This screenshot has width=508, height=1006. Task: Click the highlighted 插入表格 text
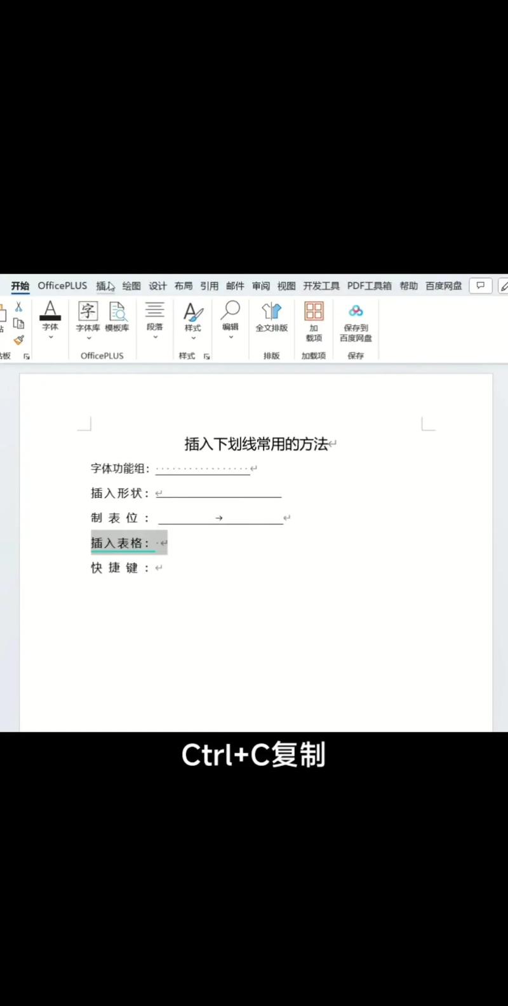point(120,543)
